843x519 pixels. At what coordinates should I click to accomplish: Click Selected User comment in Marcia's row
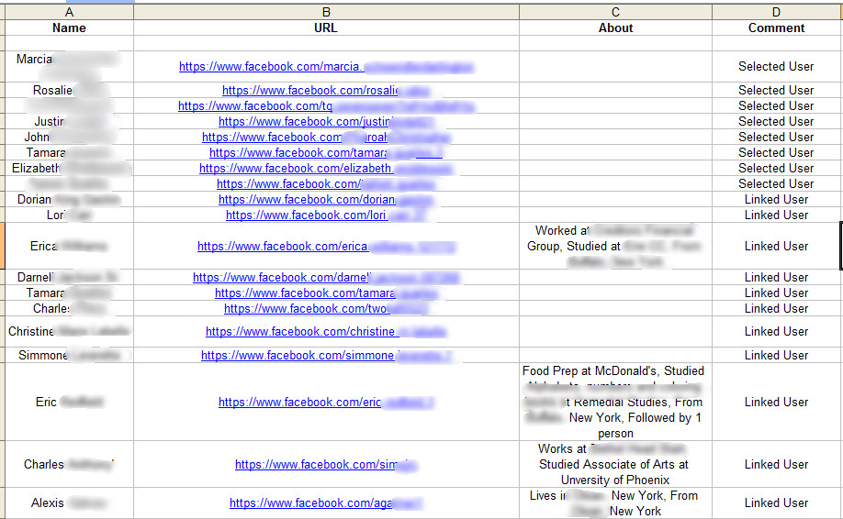(776, 67)
